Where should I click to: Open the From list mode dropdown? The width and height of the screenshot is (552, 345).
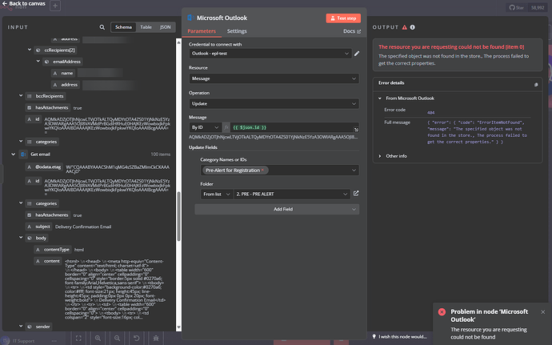tap(217, 194)
